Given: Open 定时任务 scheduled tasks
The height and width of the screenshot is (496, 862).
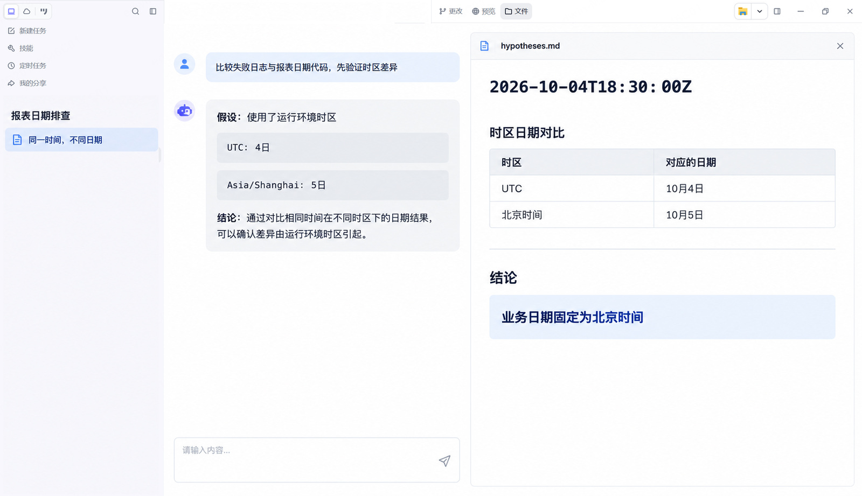Looking at the screenshot, I should click(27, 66).
